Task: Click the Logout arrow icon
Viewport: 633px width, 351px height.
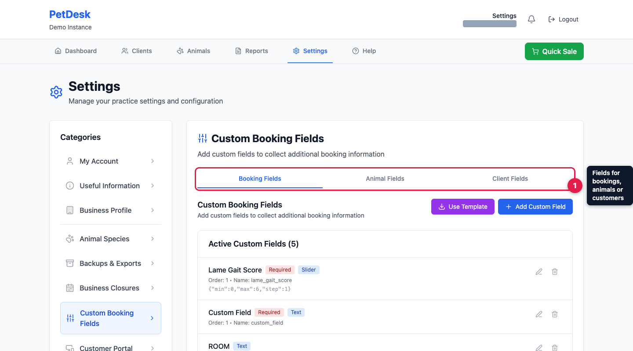Action: point(552,19)
